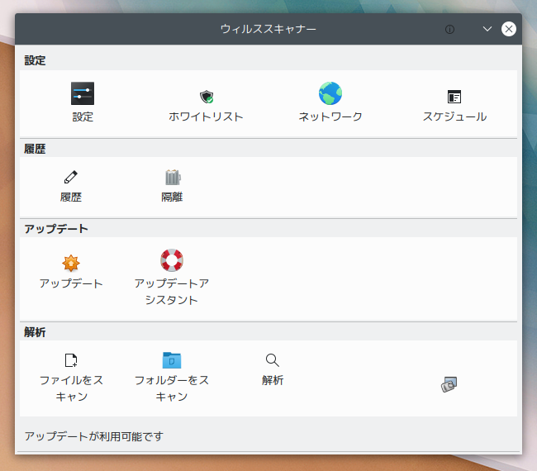Screen dimensions: 537x471
Task: Open the 隔離 quarantine bin icon
Action: pos(173,177)
